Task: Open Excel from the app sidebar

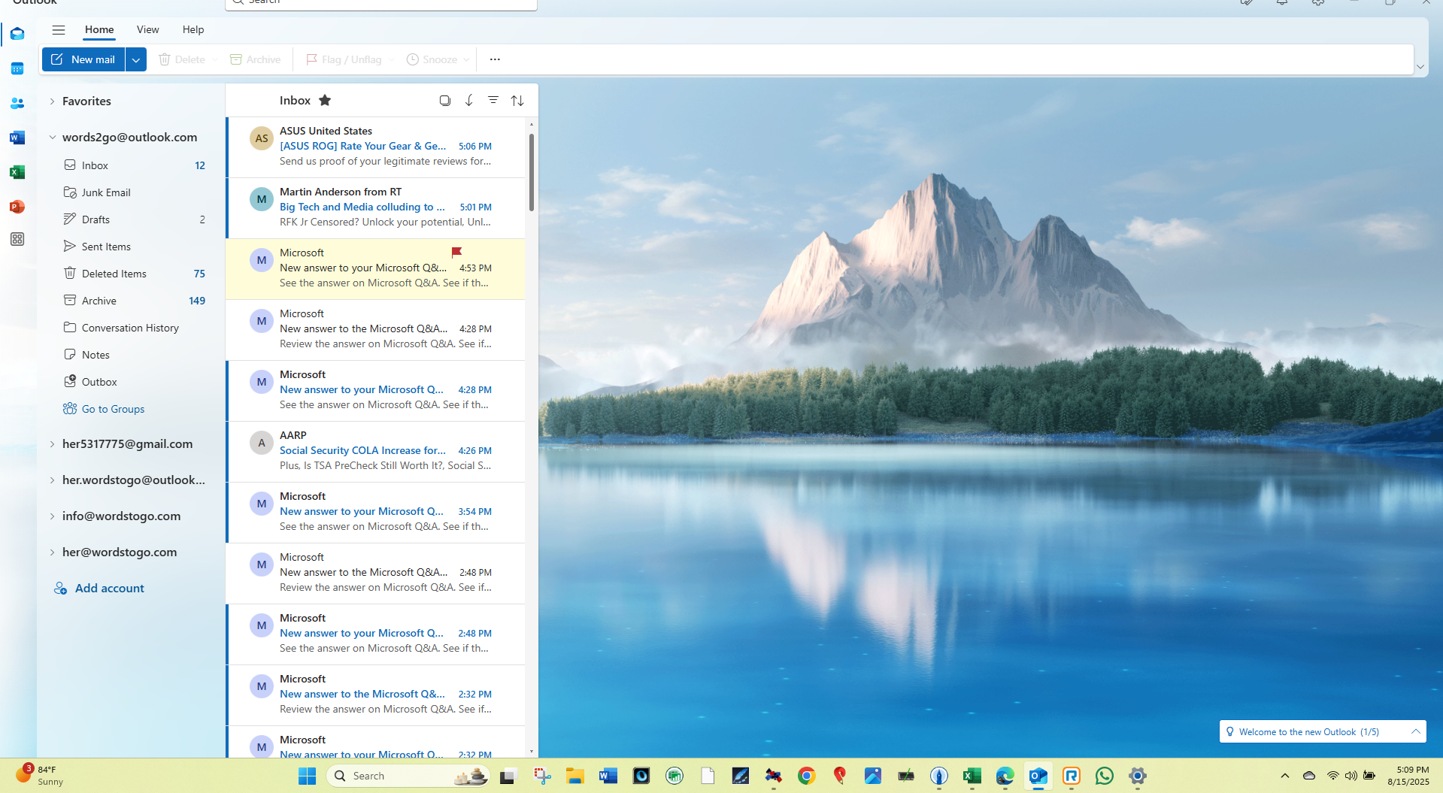Action: (17, 172)
